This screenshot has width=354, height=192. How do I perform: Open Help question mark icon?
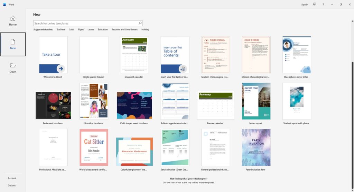pyautogui.click(x=323, y=4)
